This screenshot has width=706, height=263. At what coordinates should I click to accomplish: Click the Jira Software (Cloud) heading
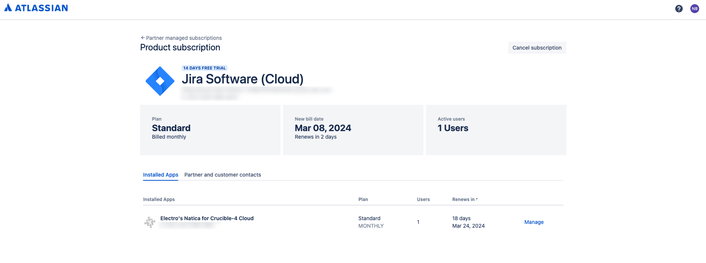242,79
